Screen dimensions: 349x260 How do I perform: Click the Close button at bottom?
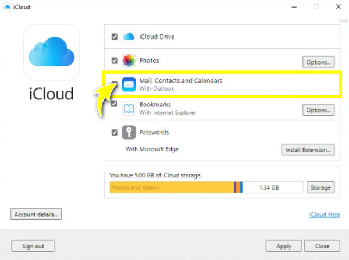click(x=322, y=246)
